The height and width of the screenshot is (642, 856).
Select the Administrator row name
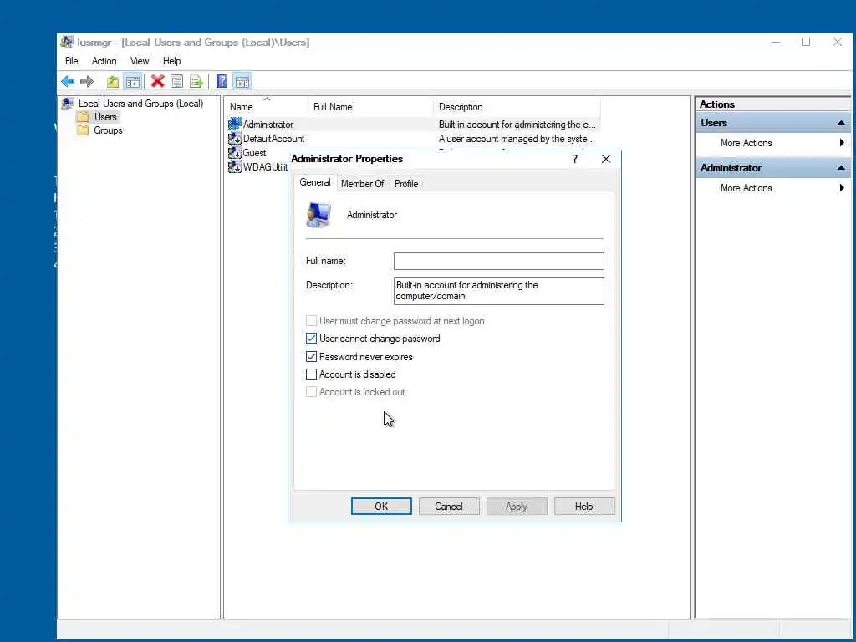click(268, 125)
